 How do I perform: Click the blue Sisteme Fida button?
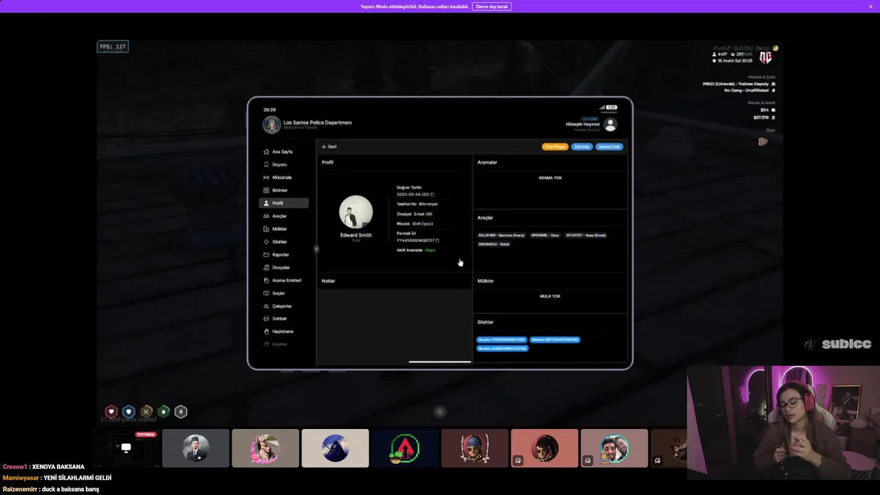point(609,146)
